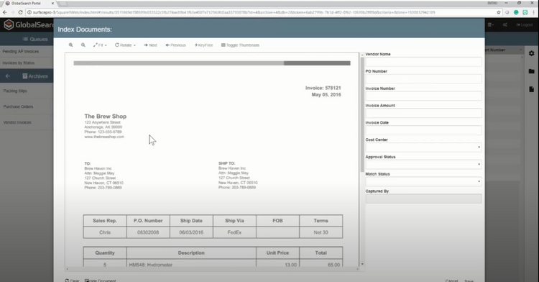539x282 pixels.
Task: Open Purchase Orders archive
Action: tap(18, 106)
